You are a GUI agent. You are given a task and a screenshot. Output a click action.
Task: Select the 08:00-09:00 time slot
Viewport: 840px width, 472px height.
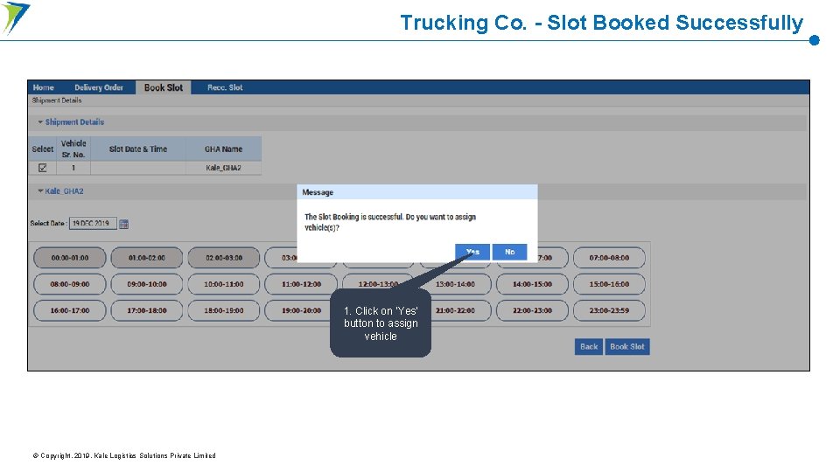click(70, 284)
